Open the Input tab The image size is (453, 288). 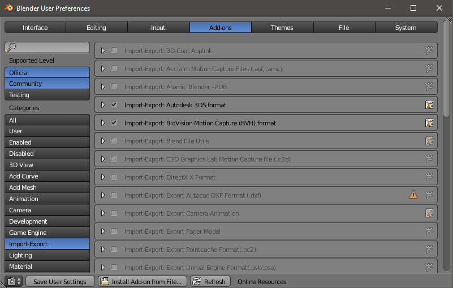158,28
